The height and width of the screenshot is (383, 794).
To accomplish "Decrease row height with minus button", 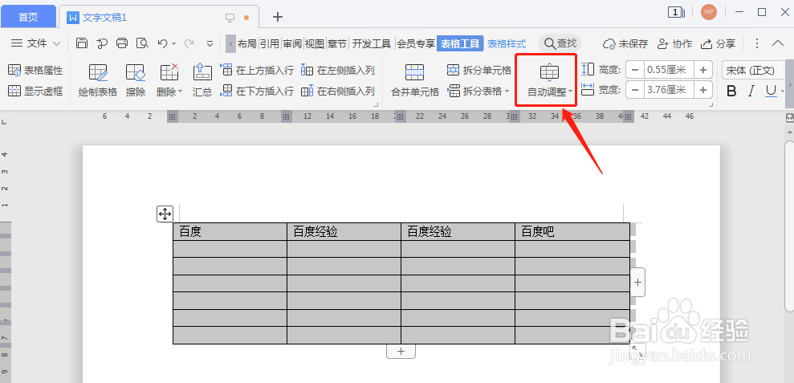I will point(635,69).
